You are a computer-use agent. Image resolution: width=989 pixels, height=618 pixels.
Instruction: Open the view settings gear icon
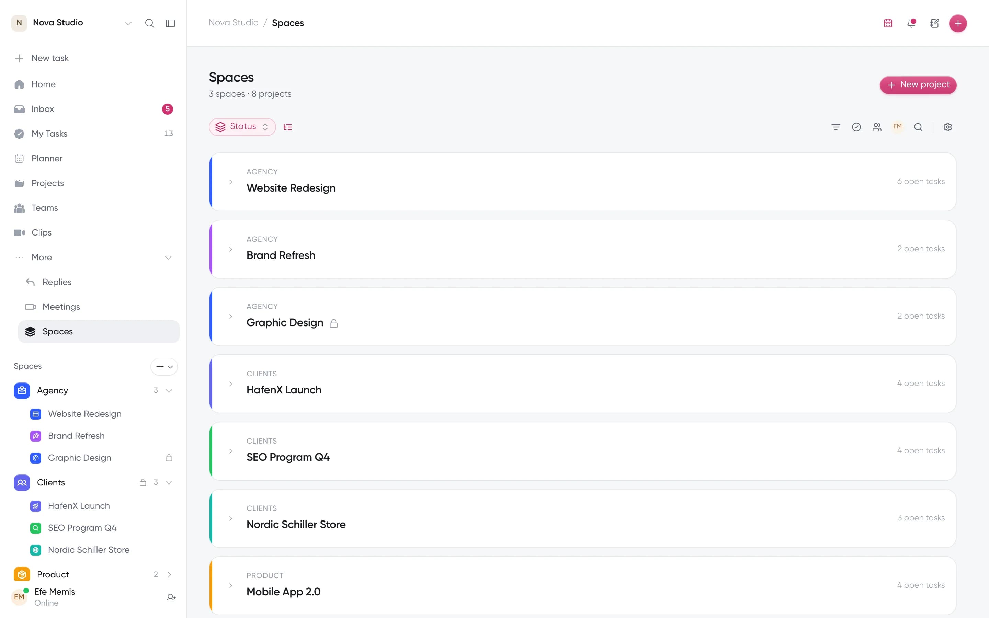(948, 127)
